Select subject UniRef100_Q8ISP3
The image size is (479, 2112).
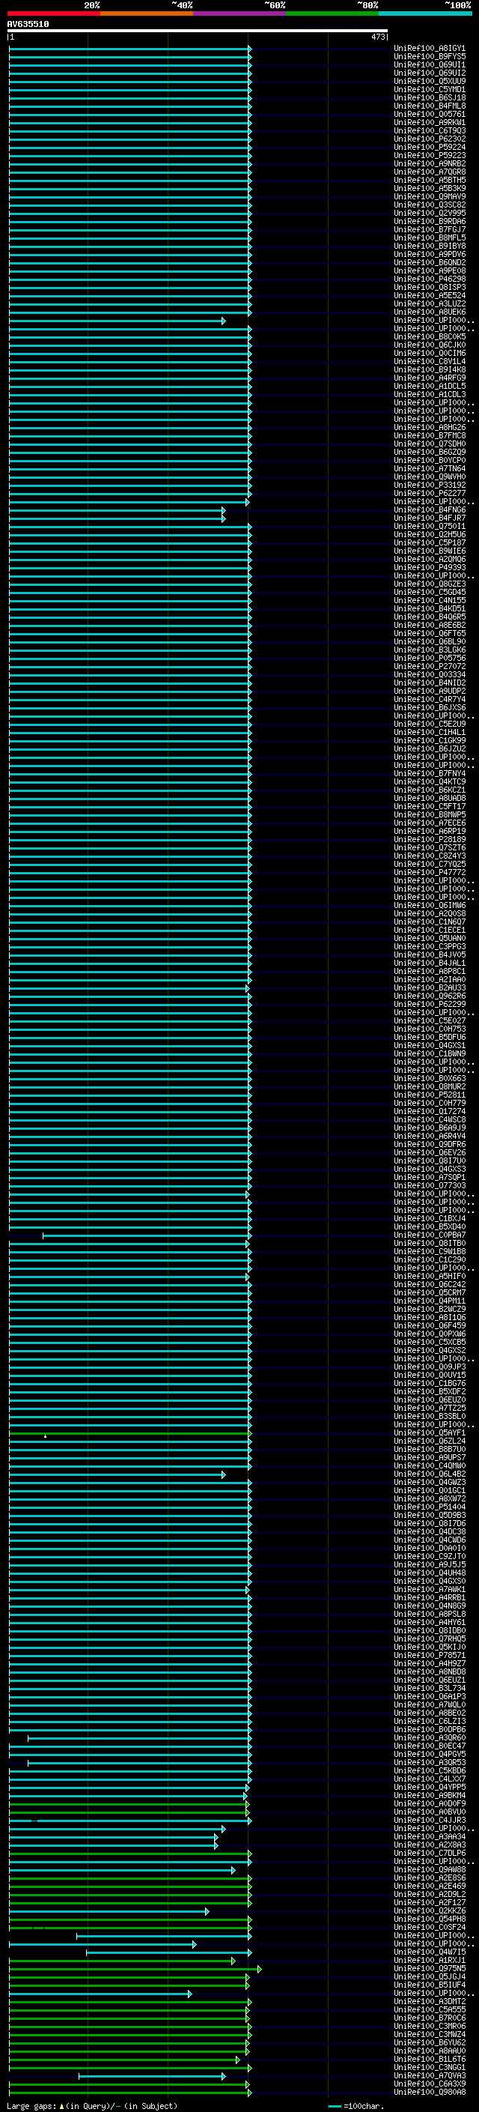[430, 288]
